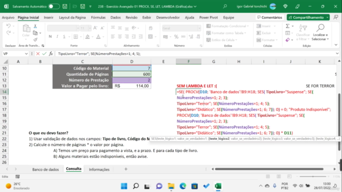Click the Format Painter brush icon

[35, 39]
